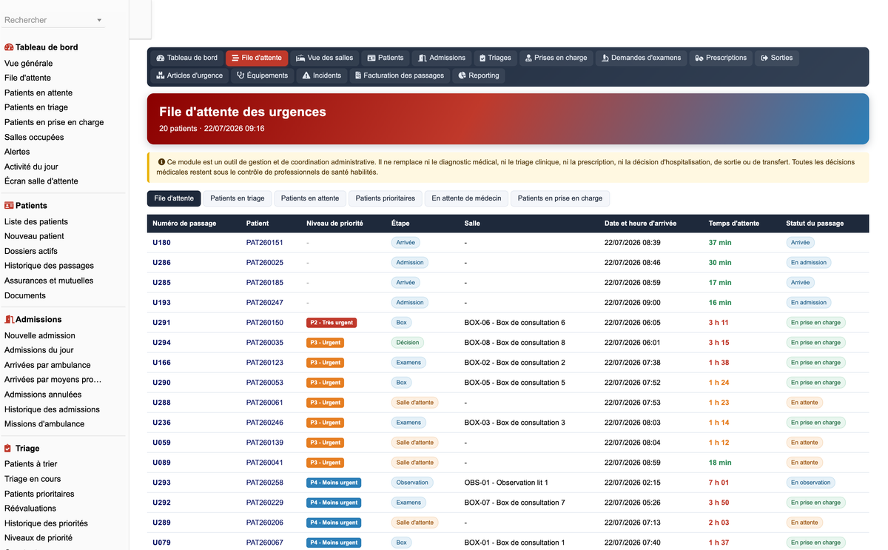Go to Patients à trier in sidebar
The width and height of the screenshot is (888, 550).
[31, 464]
